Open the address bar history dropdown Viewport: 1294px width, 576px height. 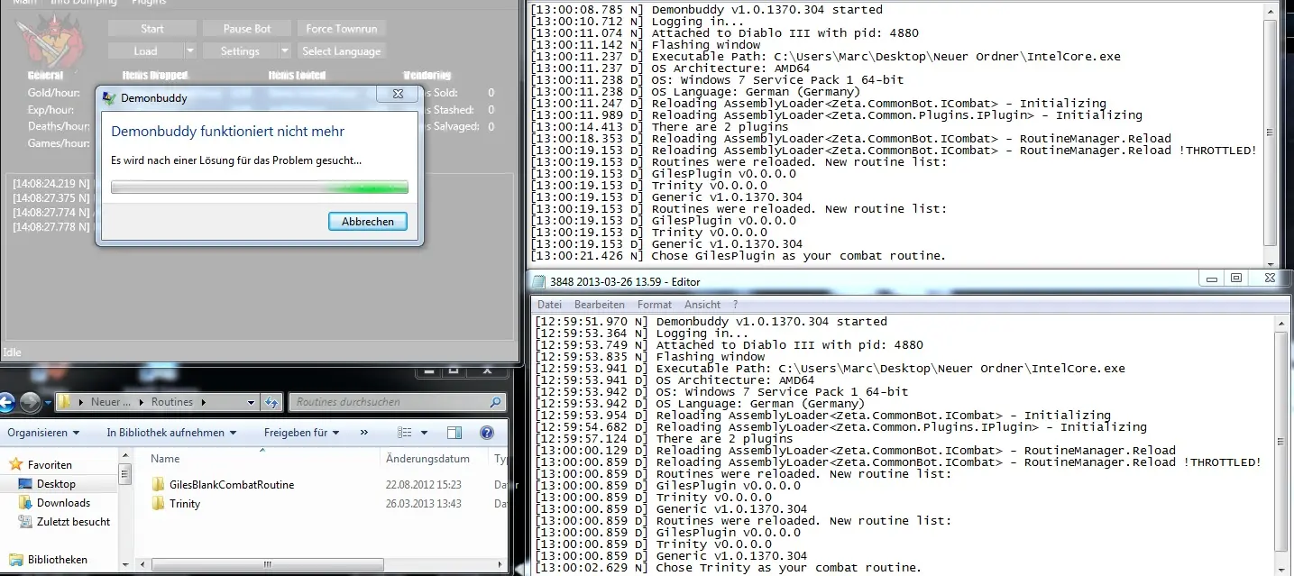tap(252, 402)
